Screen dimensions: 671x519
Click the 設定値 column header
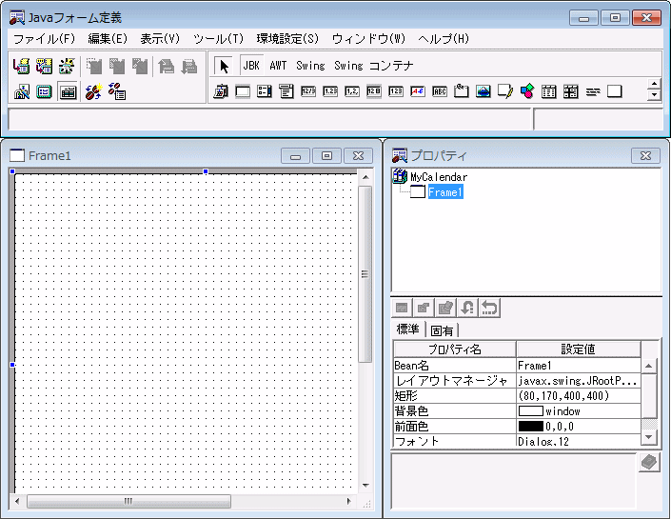tap(578, 349)
